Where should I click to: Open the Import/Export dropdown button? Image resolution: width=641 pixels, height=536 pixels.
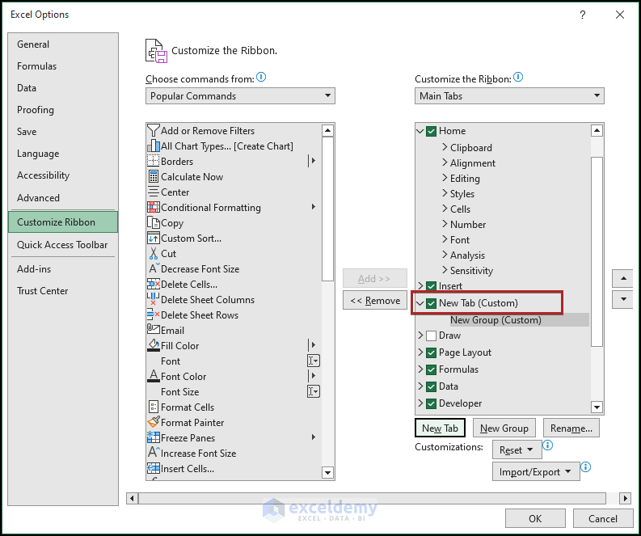click(x=536, y=472)
